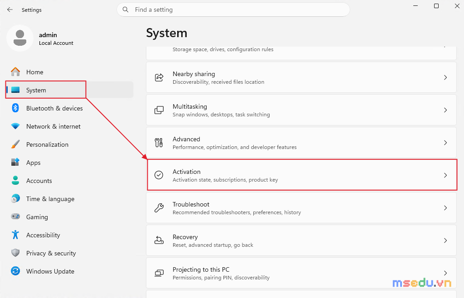Click the Settings window title text
The height and width of the screenshot is (298, 464).
point(32,10)
